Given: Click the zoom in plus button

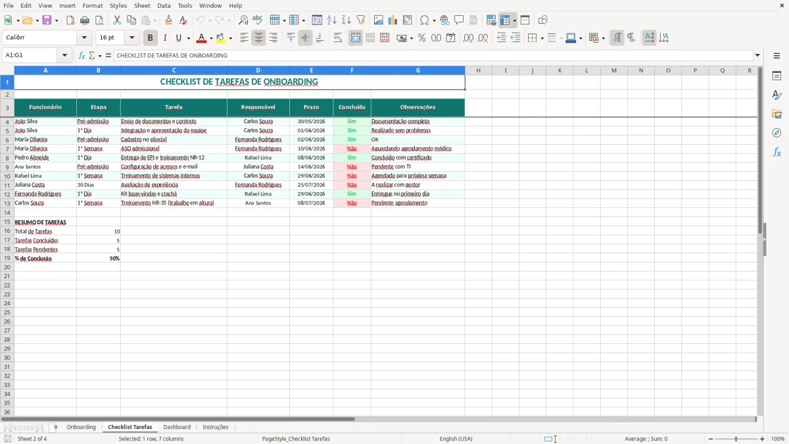Looking at the screenshot, I should pyautogui.click(x=763, y=439).
